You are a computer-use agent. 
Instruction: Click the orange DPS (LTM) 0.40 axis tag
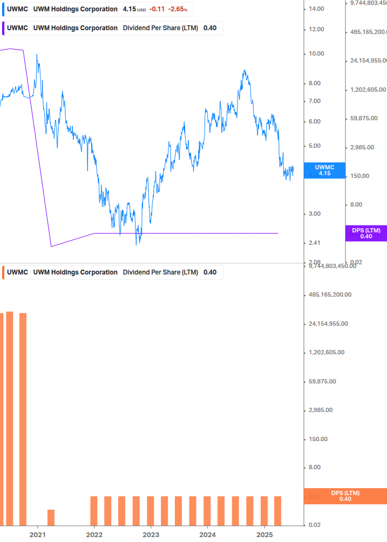345,496
